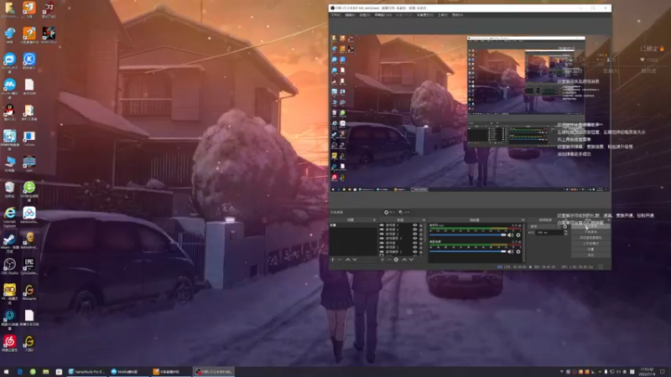Select the scene entry in the Scenes list
Viewport: 671px width, 377px height.
353,225
